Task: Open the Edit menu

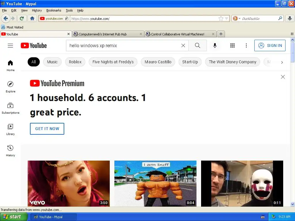Action: point(14,10)
